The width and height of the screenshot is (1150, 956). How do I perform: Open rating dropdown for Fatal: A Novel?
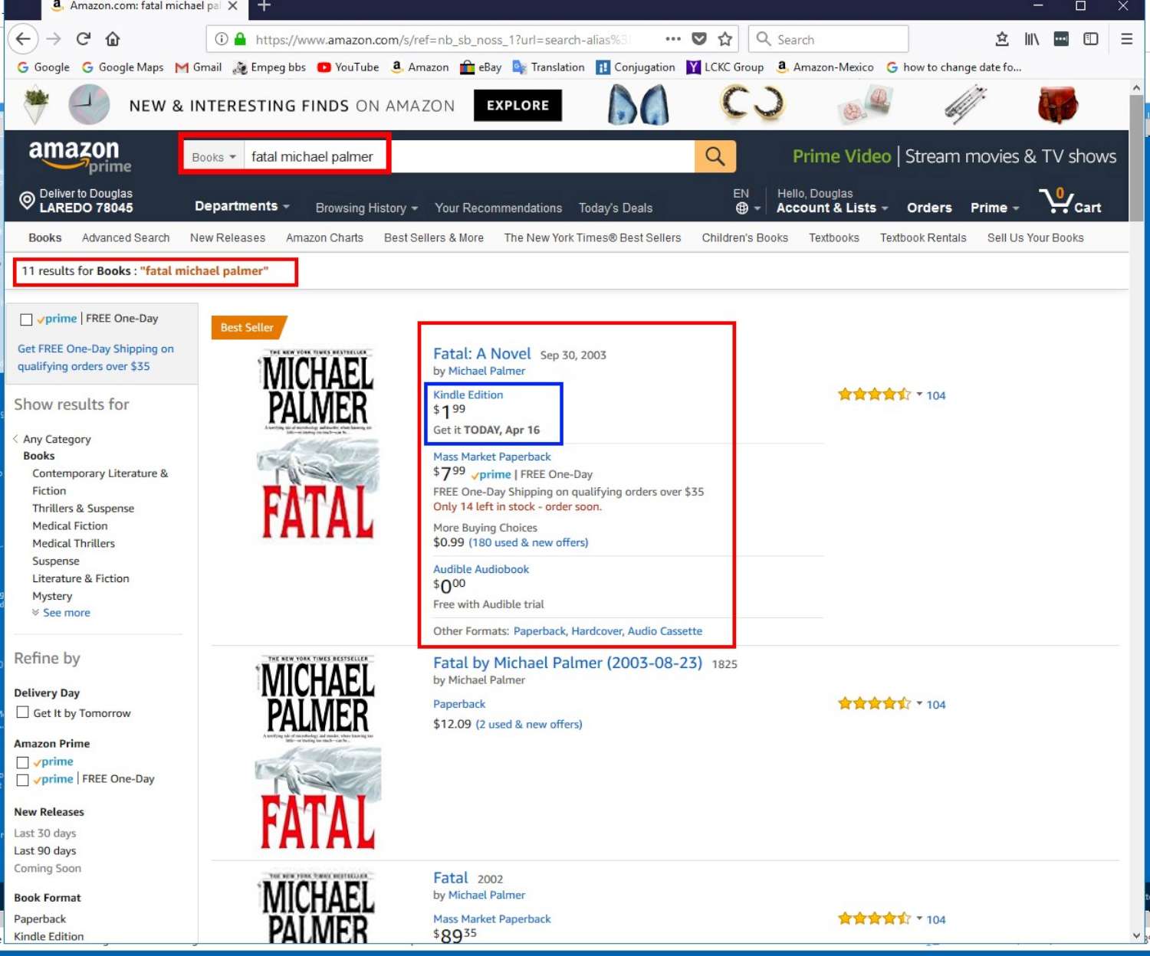click(x=919, y=395)
